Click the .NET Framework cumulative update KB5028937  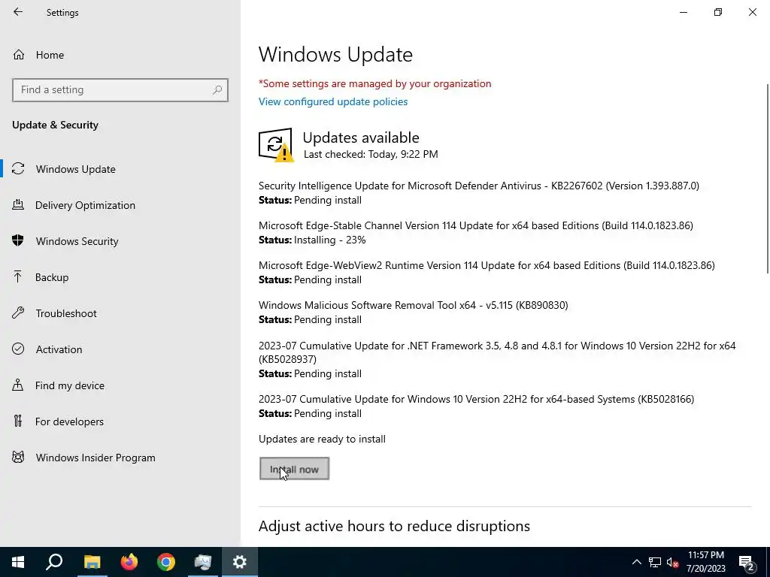coord(497,352)
